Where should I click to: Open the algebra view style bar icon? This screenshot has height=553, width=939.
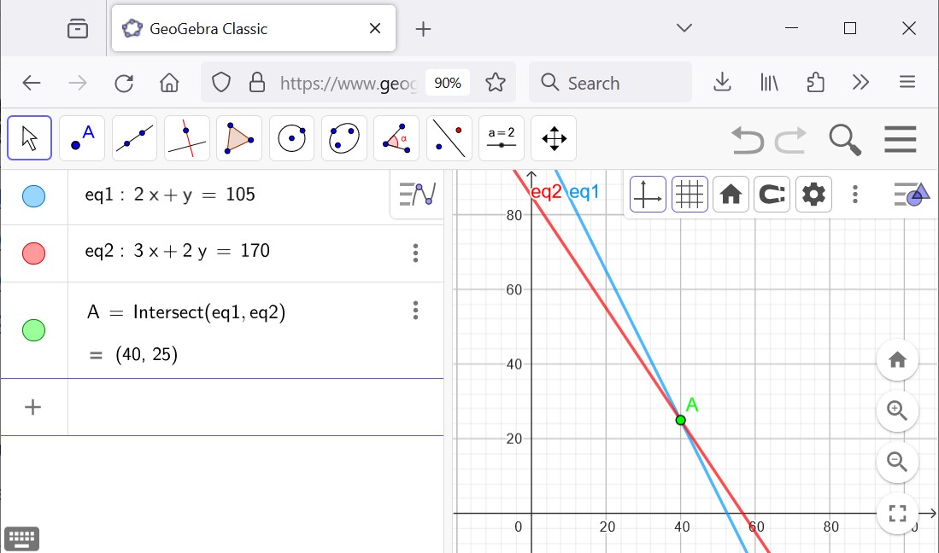click(417, 195)
